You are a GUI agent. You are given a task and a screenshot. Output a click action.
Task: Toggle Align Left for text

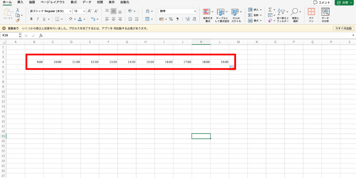107,19
